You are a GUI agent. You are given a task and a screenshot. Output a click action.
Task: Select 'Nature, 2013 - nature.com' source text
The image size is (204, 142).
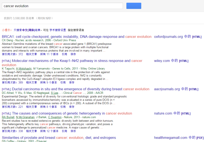[80, 117]
